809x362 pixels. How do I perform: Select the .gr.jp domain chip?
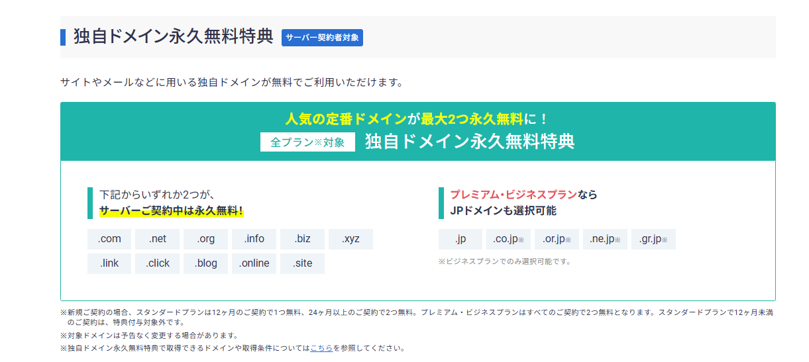(x=653, y=239)
